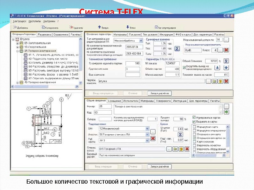Click sigma icon next to Суммарные времена

click(177, 49)
